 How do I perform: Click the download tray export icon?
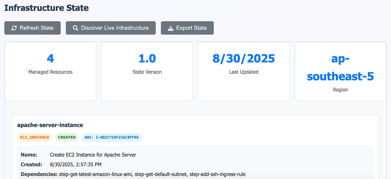coord(170,28)
